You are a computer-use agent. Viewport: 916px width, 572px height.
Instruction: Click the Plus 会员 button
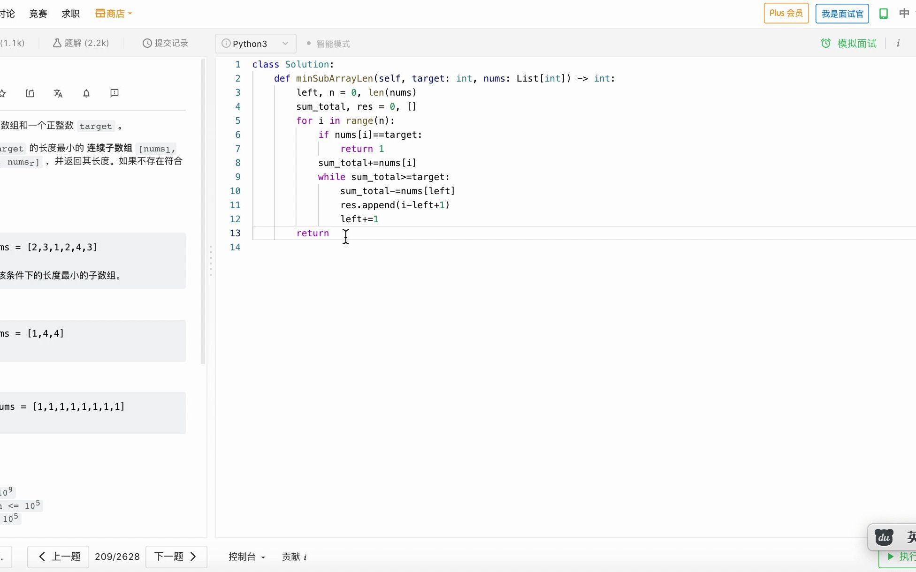pyautogui.click(x=786, y=14)
